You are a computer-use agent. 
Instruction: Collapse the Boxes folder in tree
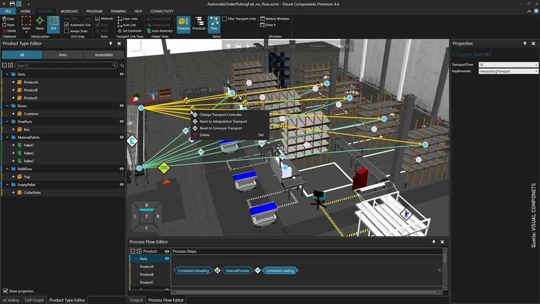(x=6, y=106)
